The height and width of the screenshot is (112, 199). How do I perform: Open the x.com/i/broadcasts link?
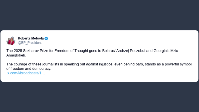click(x=26, y=73)
